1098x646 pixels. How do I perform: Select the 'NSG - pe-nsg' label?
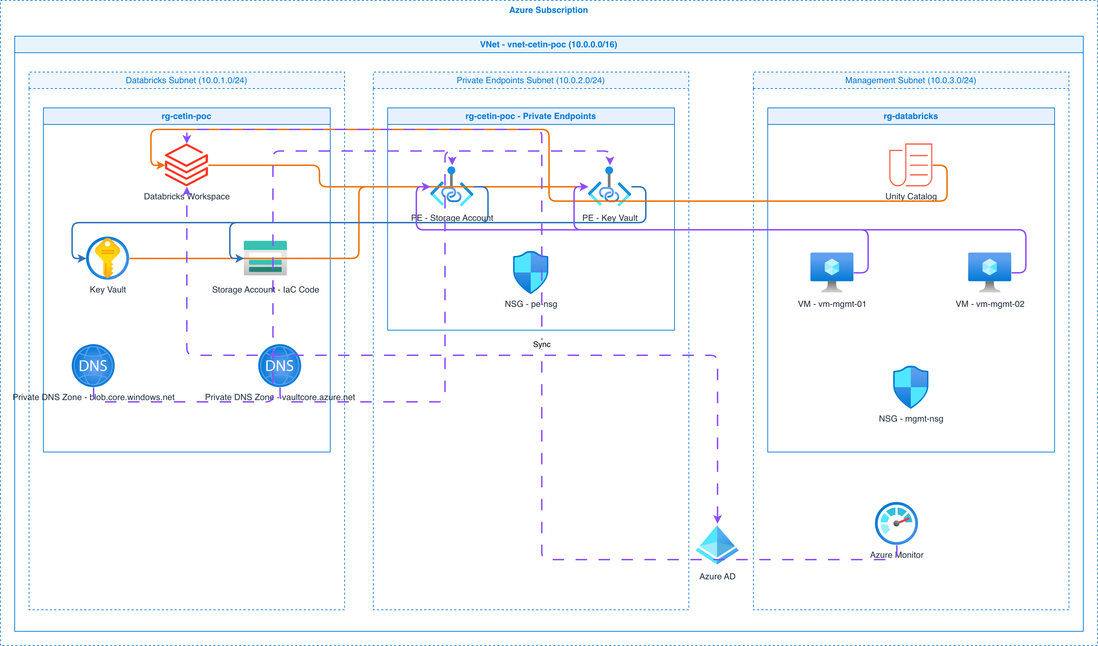[x=531, y=304]
